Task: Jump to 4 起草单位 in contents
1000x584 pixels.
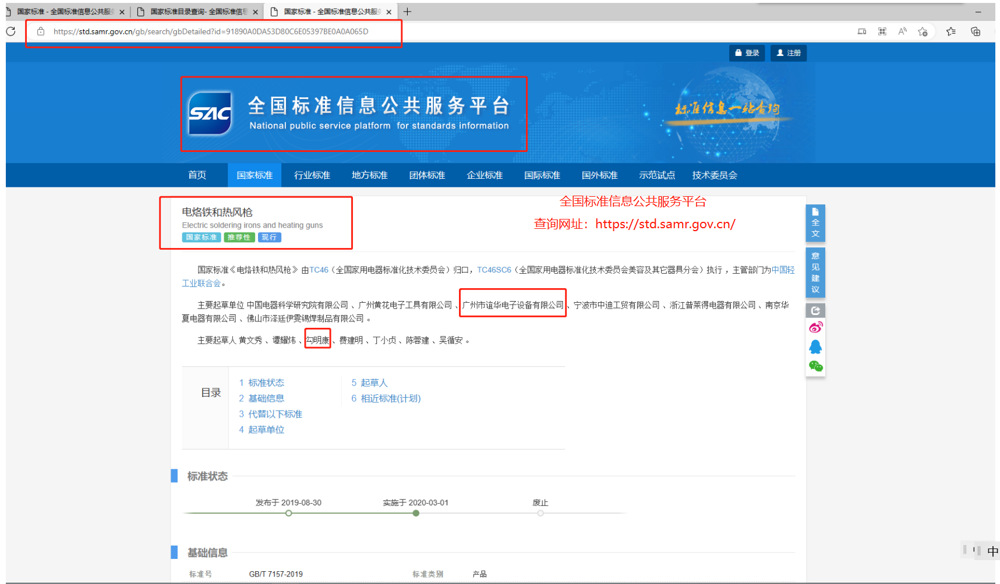Action: pos(262,430)
